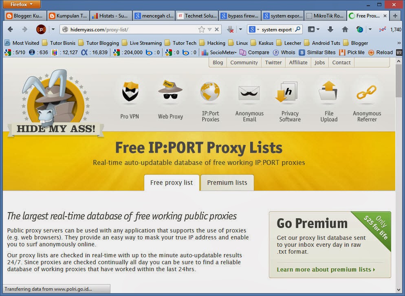405x296 pixels.
Task: Open the Pro VPN icon
Action: tap(130, 92)
